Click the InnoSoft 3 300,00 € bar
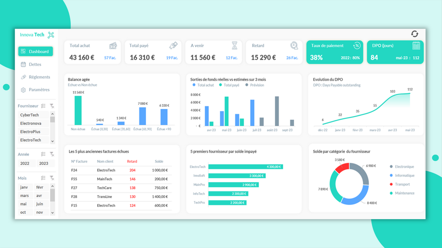 237,176
